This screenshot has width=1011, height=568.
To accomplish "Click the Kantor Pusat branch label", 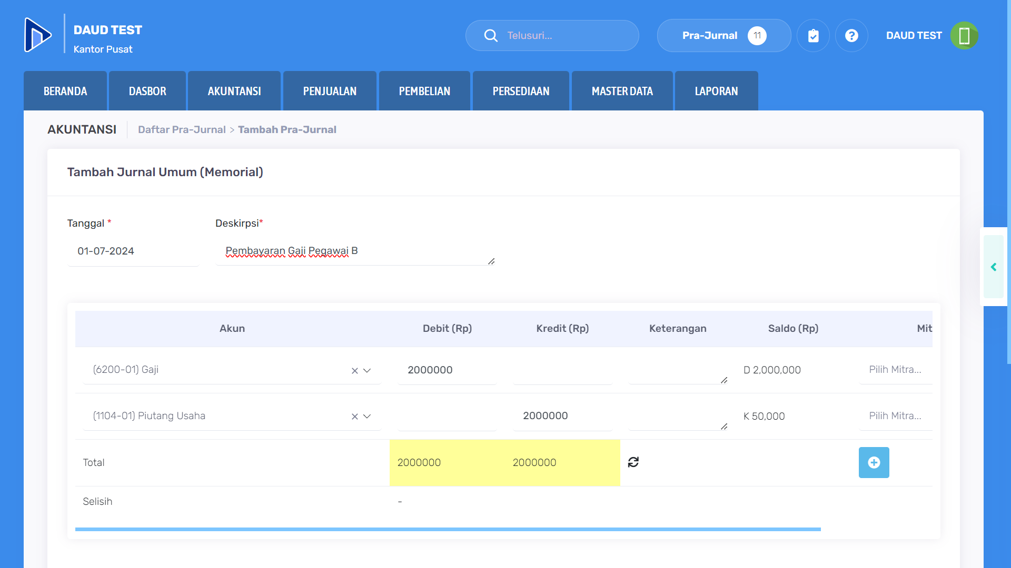I will coord(103,49).
